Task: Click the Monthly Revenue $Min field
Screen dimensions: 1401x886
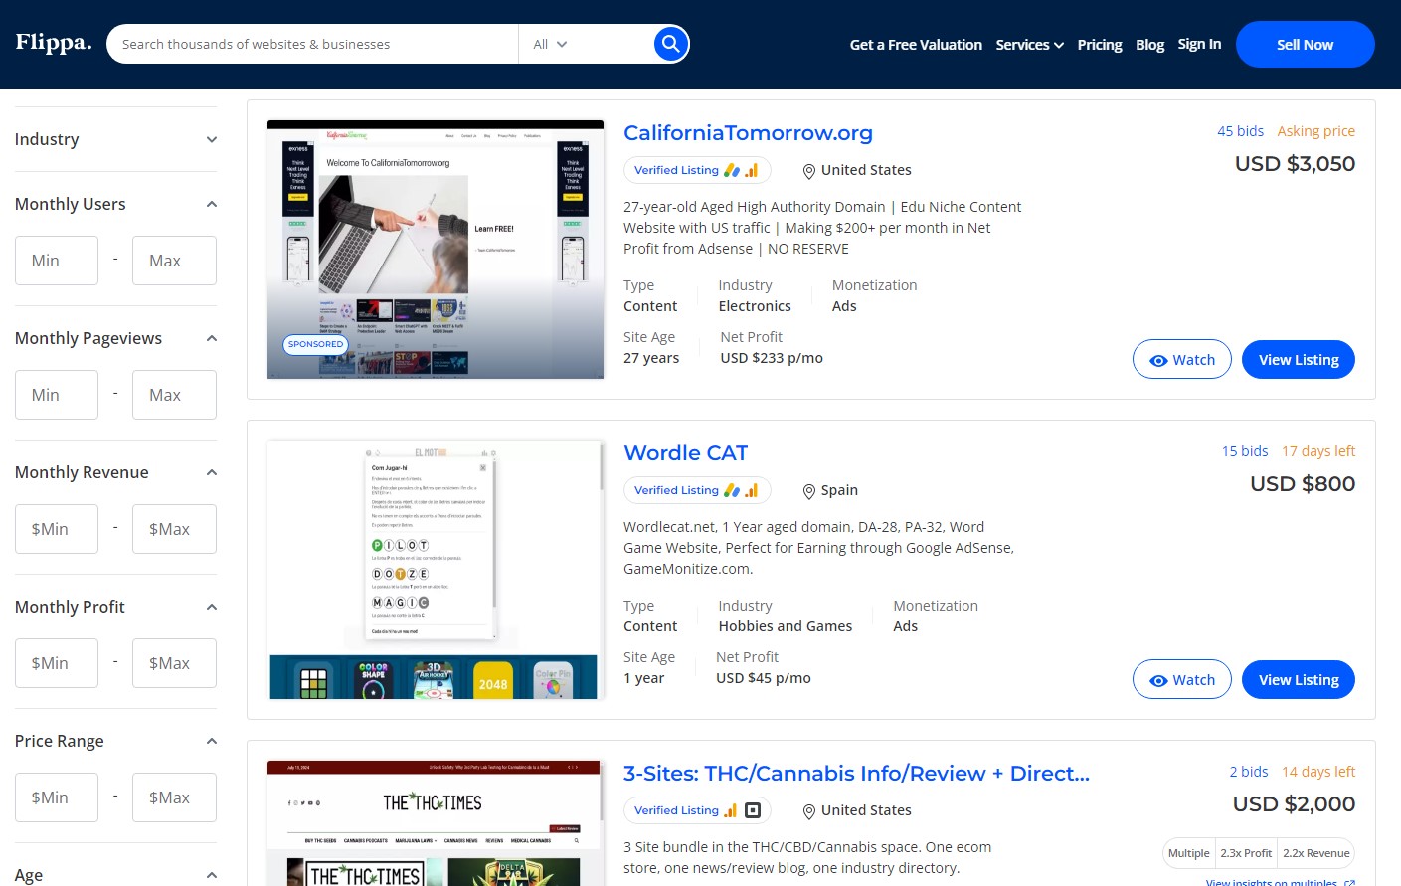Action: [x=57, y=529]
